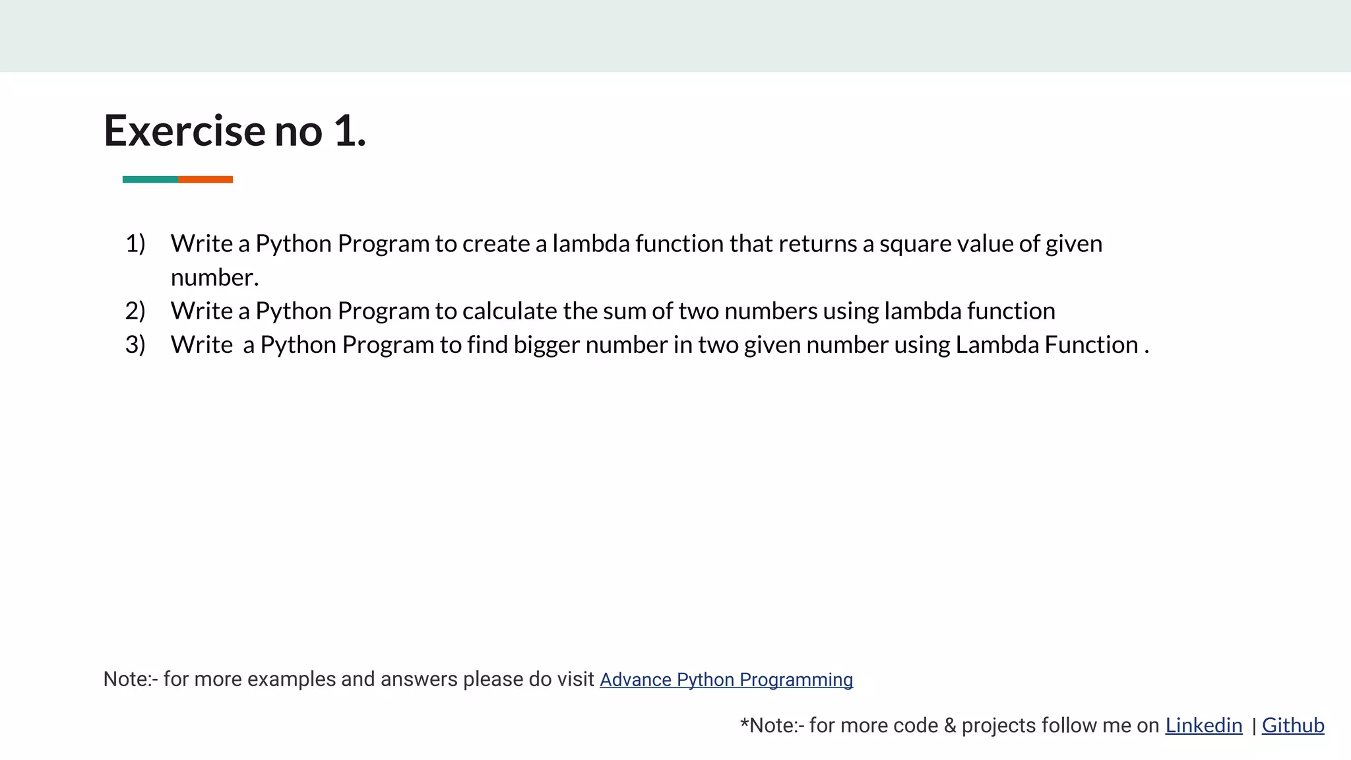Click the '|' separator between Linkedin and Github
The height and width of the screenshot is (760, 1351).
click(1253, 726)
